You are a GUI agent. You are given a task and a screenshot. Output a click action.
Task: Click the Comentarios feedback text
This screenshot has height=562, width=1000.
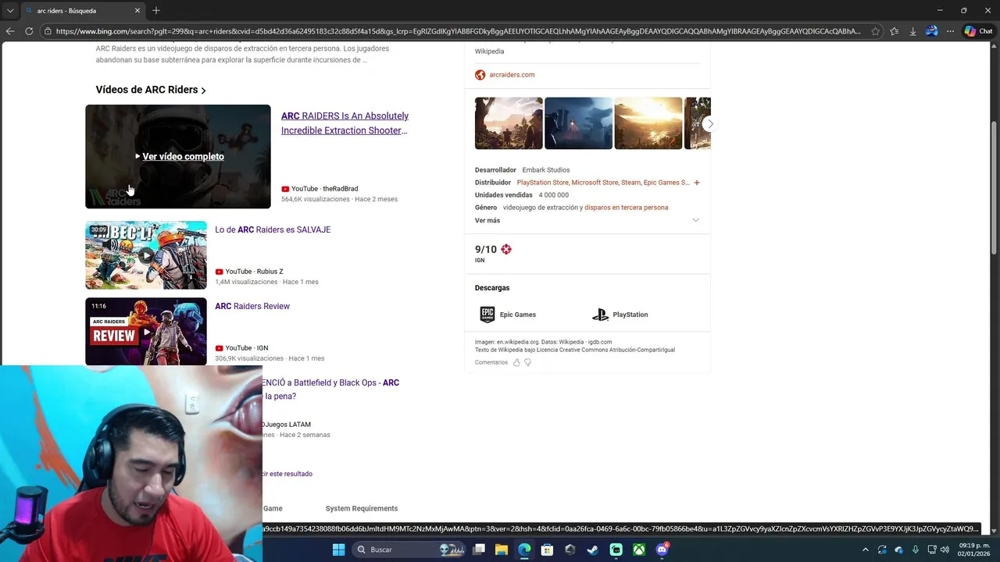491,362
